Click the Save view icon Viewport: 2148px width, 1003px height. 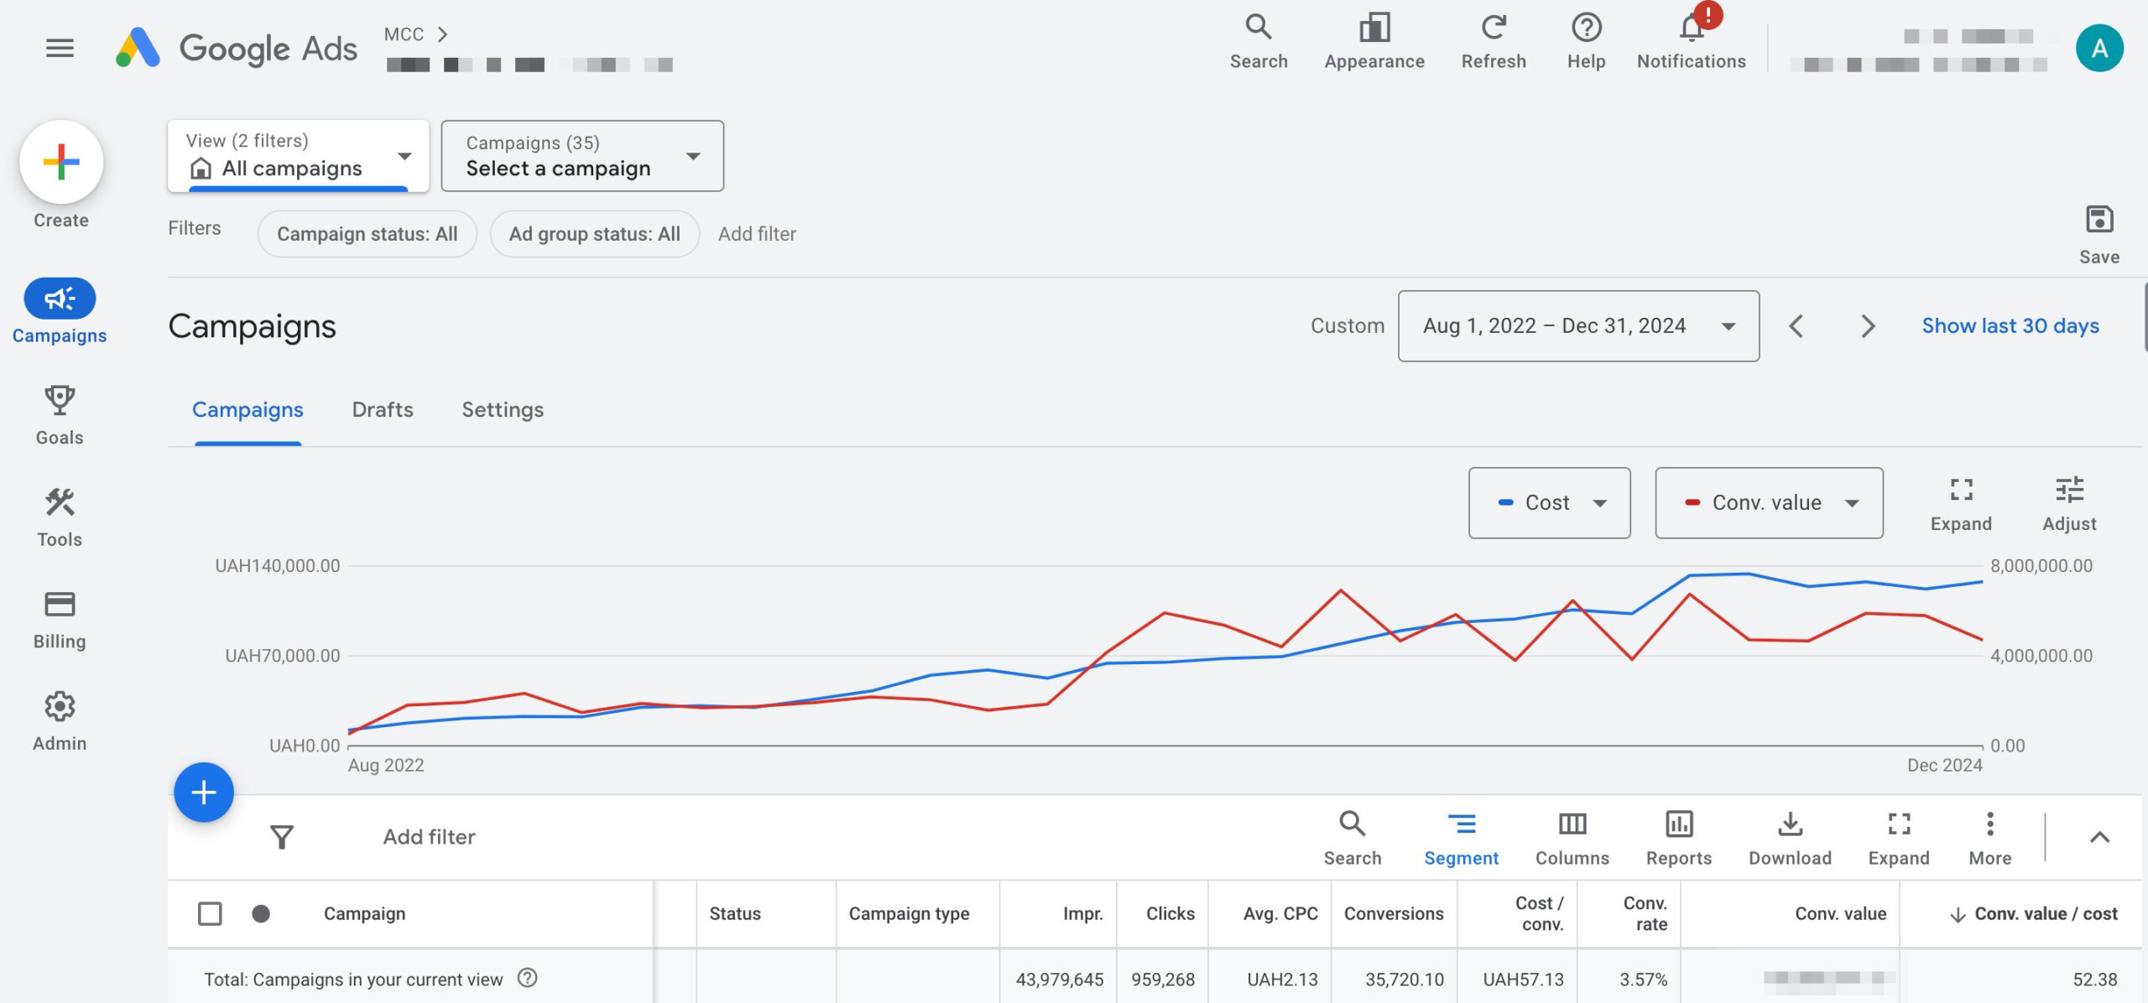[x=2098, y=221]
